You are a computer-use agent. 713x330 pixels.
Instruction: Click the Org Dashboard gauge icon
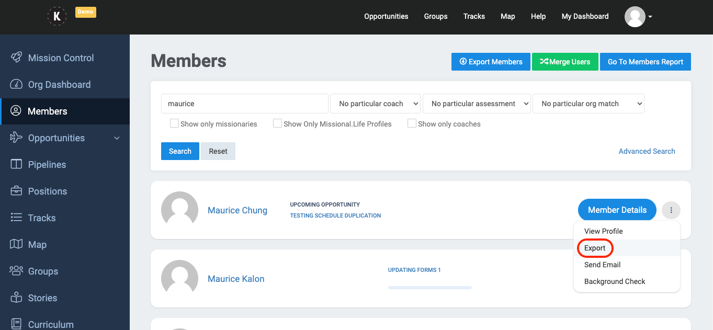16,84
